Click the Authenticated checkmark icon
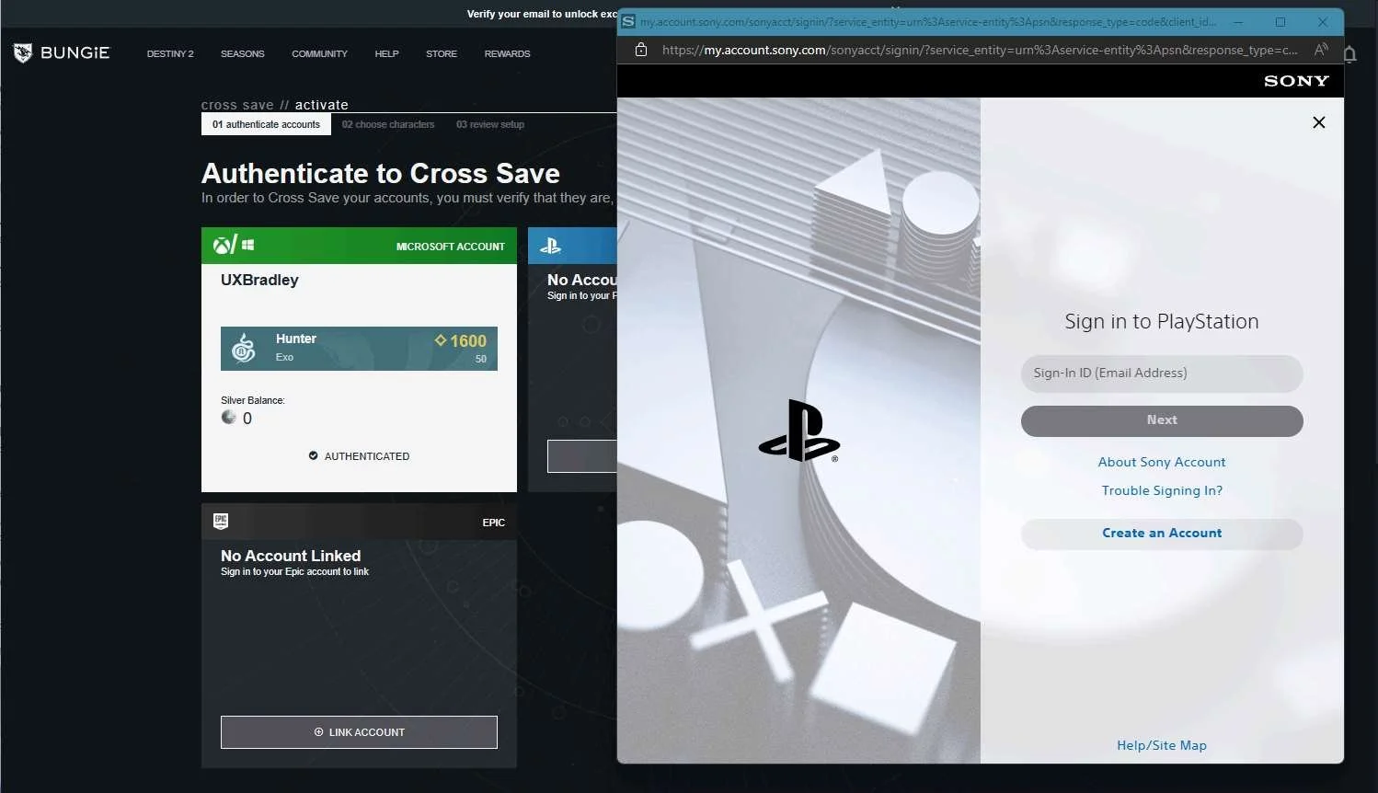 click(x=313, y=456)
